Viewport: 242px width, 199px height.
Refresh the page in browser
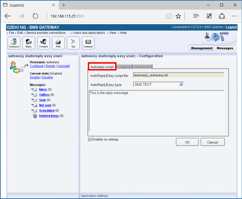click(x=35, y=16)
